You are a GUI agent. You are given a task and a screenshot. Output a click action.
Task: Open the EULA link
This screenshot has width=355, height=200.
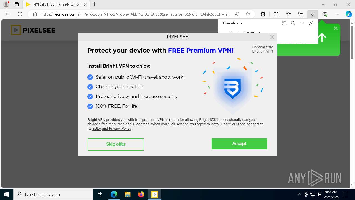coord(97,129)
